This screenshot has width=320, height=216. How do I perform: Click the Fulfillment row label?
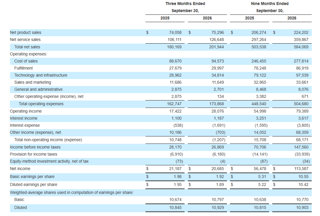(23, 68)
